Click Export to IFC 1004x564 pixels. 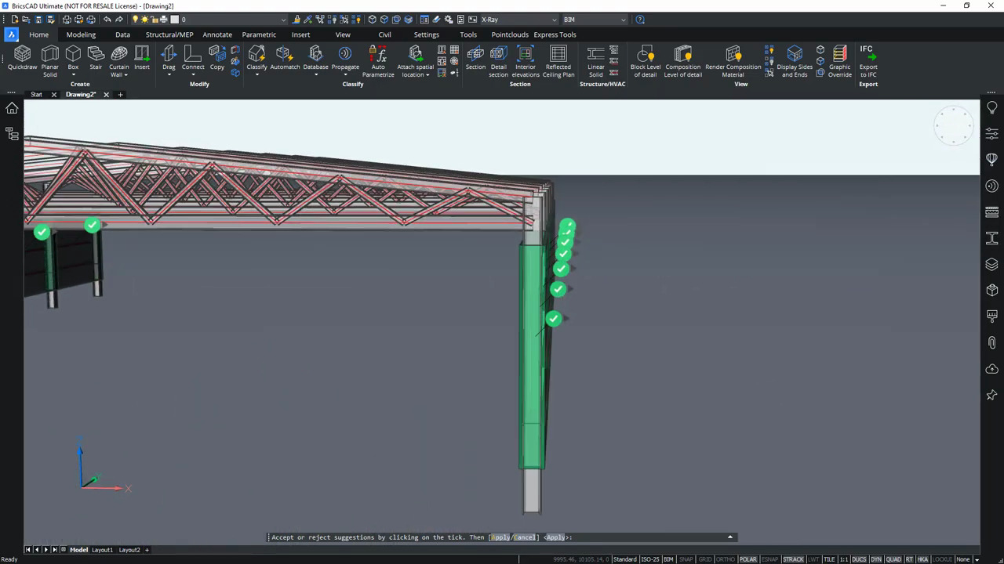pyautogui.click(x=868, y=61)
